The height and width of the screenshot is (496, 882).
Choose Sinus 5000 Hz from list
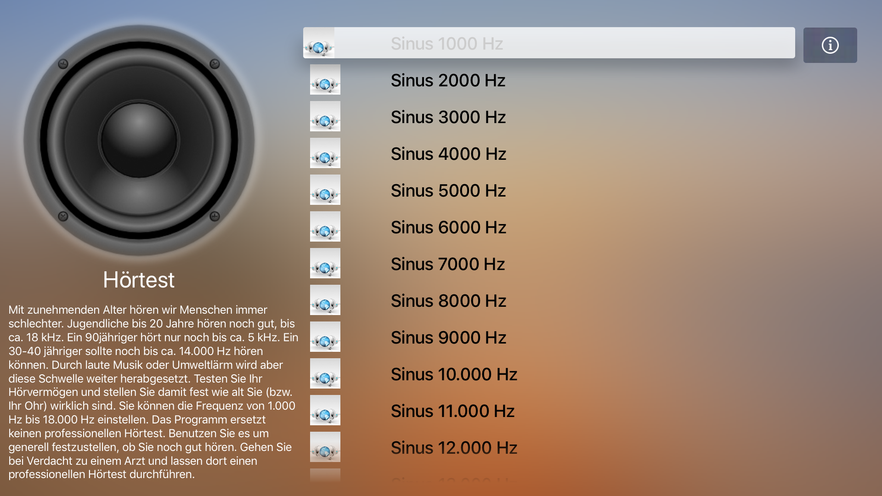[549, 190]
